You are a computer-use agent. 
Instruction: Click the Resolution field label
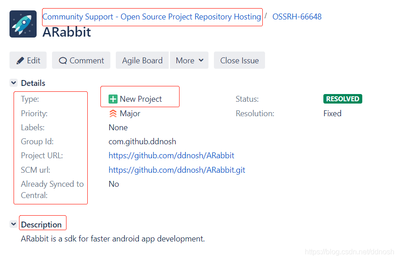point(255,113)
